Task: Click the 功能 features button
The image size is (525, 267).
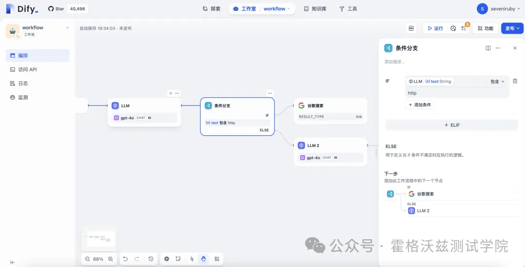Action: [485, 29]
